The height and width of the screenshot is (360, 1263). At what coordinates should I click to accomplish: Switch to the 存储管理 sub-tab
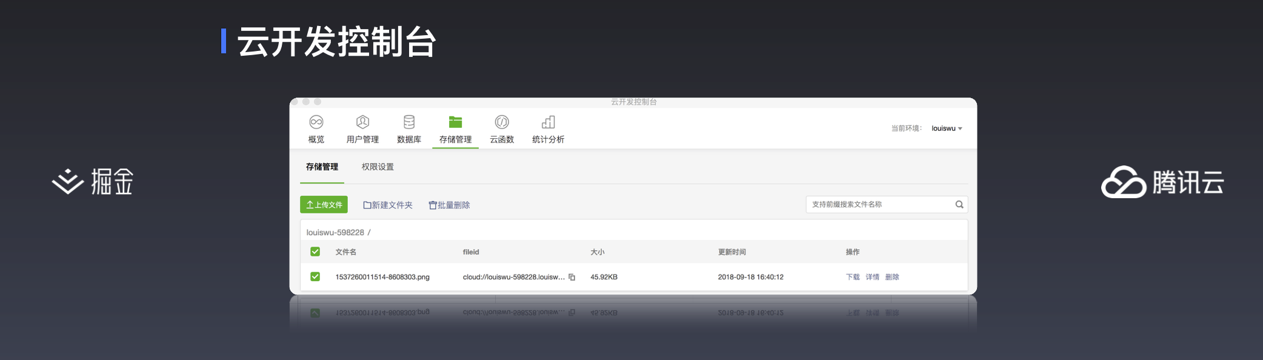click(x=322, y=167)
